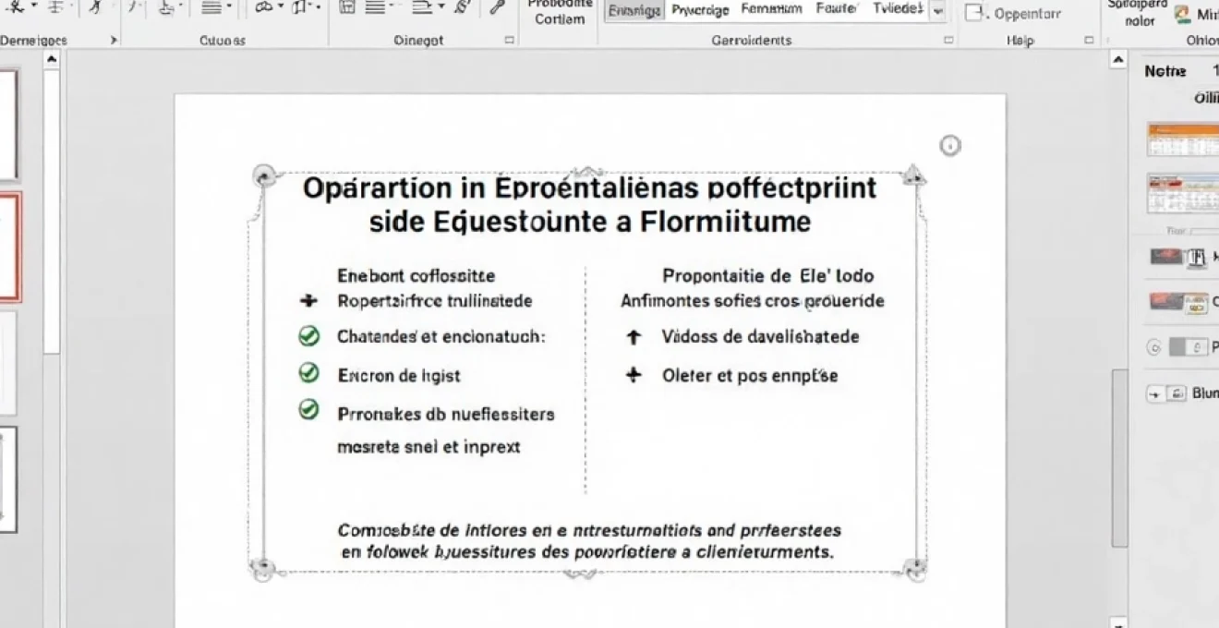Click the layout grid icon in Oinegot group
The image size is (1219, 628).
(x=346, y=7)
